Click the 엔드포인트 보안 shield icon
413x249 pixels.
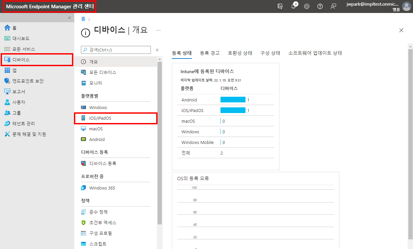click(7, 81)
